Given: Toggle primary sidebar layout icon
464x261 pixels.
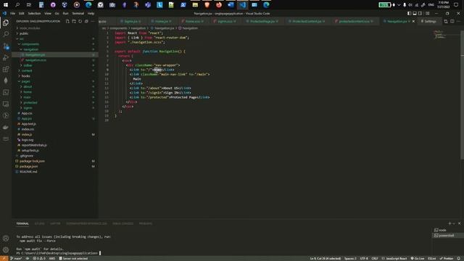Looking at the screenshot, I should pyautogui.click(x=409, y=13).
